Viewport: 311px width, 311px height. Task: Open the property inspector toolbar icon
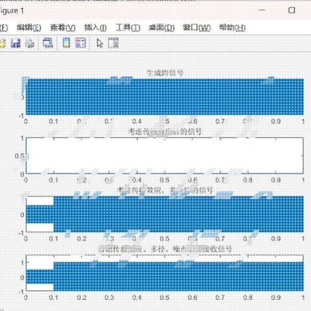click(113, 43)
